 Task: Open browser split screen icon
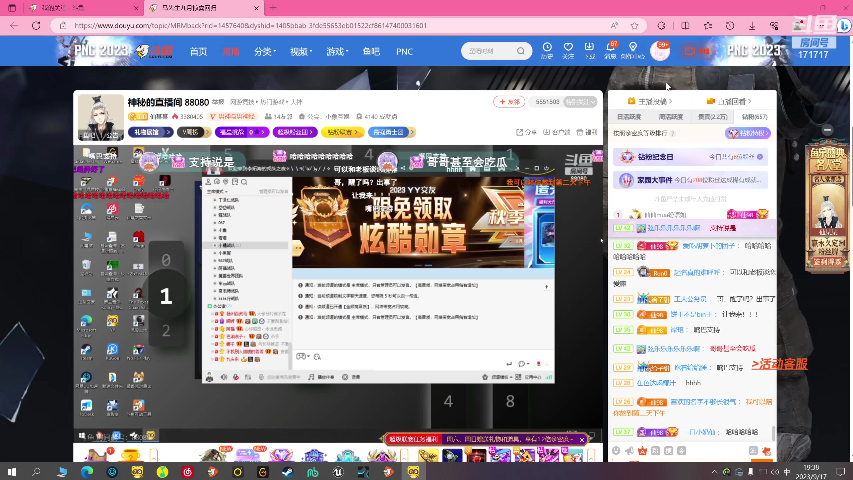click(x=685, y=26)
